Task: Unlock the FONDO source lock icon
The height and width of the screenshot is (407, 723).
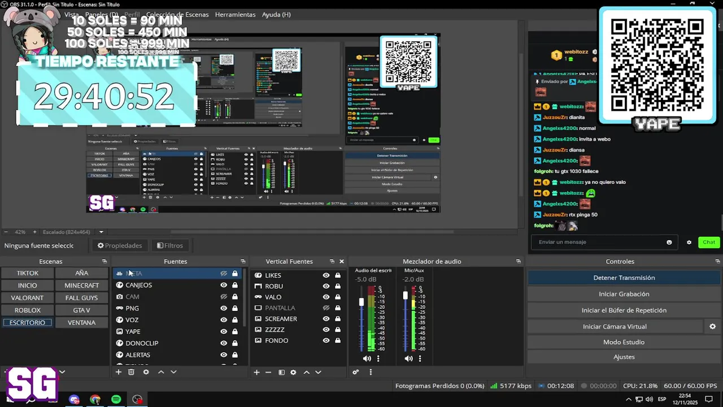Action: (x=338, y=340)
